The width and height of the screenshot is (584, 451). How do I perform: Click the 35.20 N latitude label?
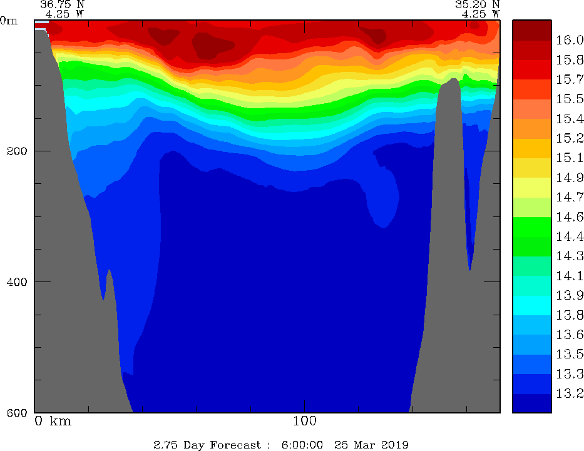pos(477,4)
